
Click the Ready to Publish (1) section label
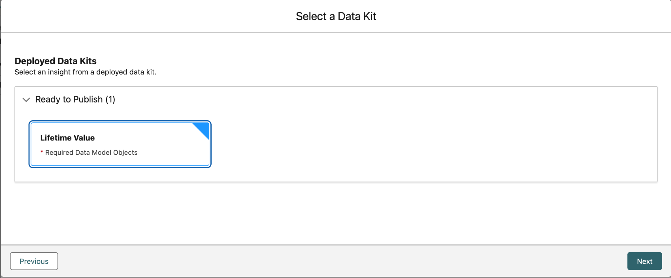point(75,100)
